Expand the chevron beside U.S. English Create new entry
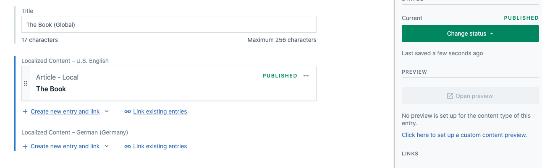The image size is (542, 168). (107, 111)
